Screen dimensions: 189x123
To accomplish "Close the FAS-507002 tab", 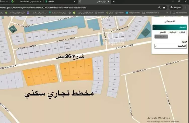I will [41, 2].
